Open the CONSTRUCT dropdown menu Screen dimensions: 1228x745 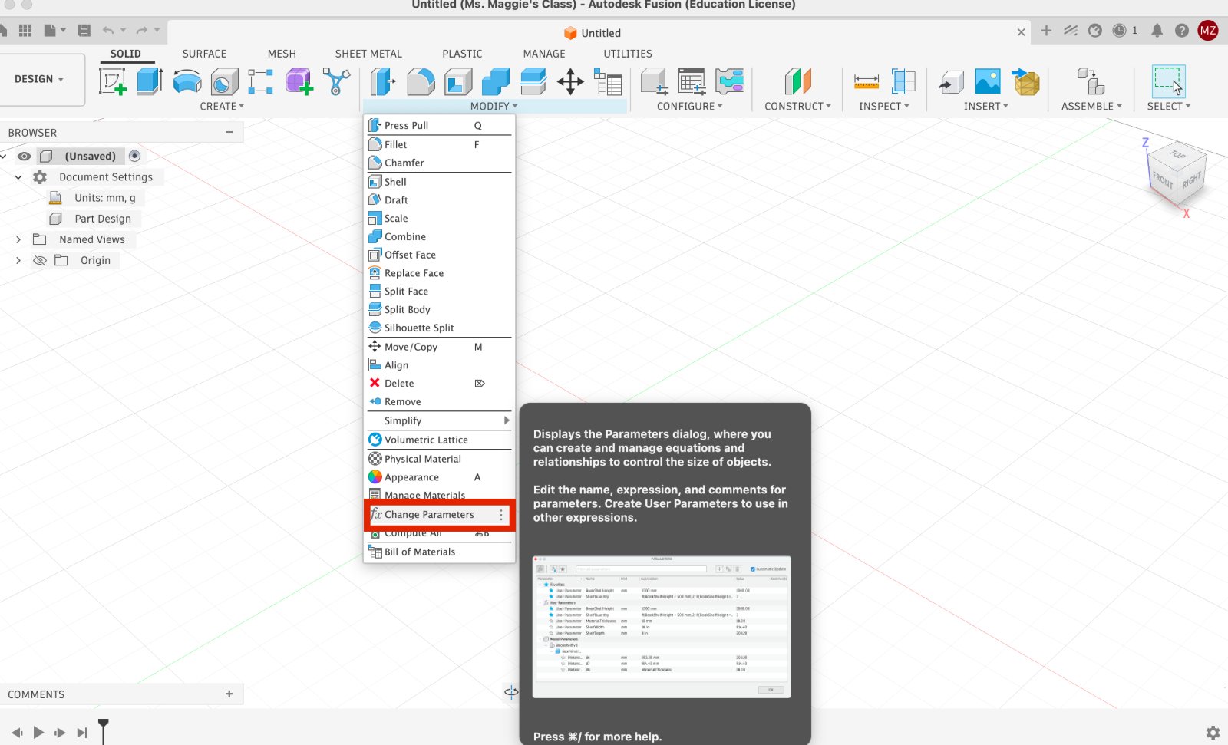797,106
